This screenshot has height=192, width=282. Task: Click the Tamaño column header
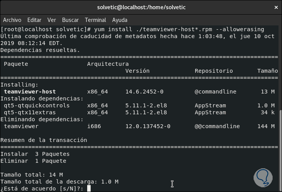267,71
